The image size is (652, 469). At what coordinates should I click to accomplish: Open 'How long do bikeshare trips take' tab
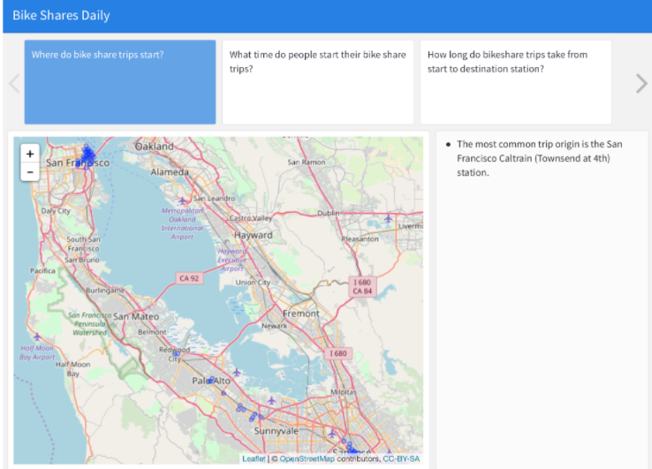(516, 82)
